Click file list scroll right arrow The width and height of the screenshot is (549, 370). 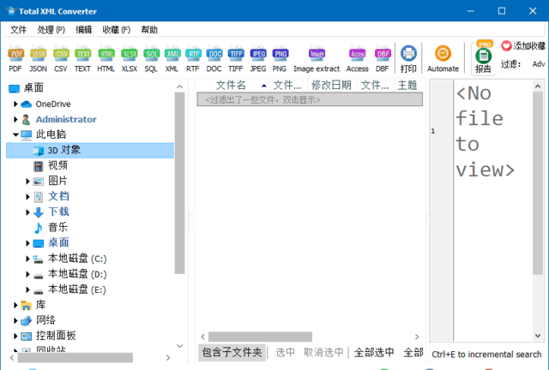(417, 337)
